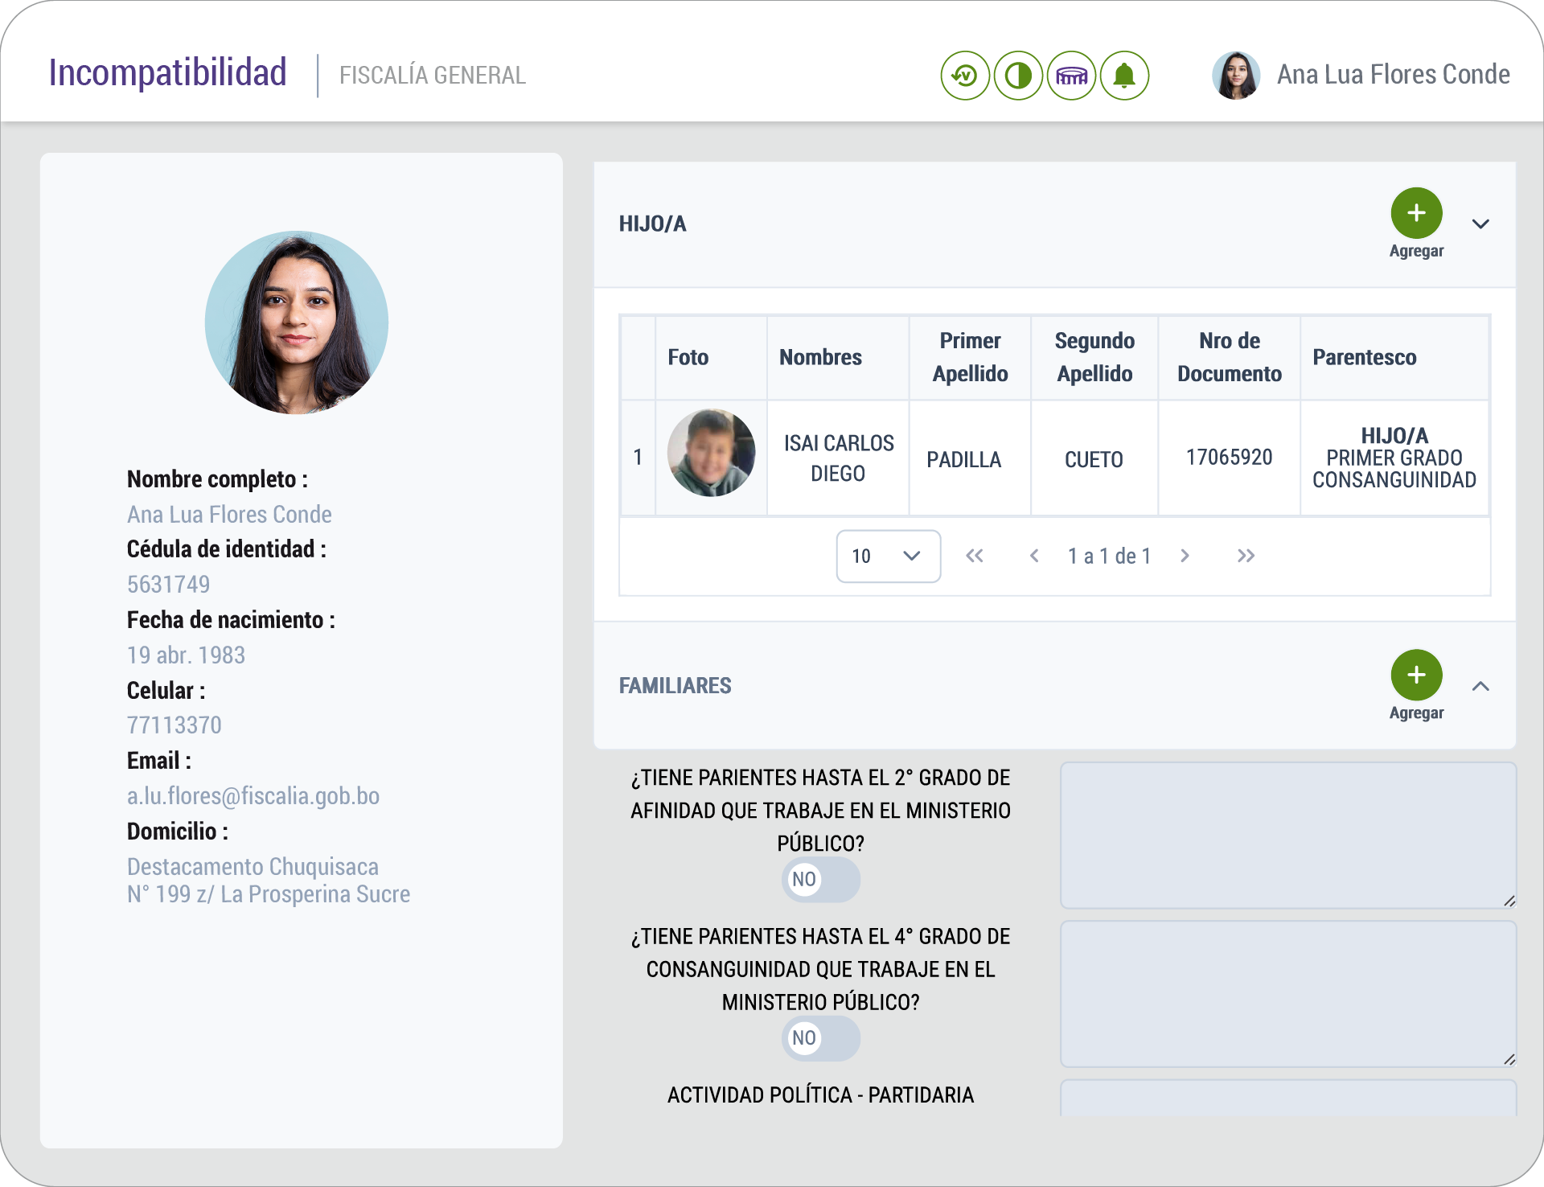Open Ana Lua Flores Conde user menu
This screenshot has width=1544, height=1187.
coord(1392,74)
